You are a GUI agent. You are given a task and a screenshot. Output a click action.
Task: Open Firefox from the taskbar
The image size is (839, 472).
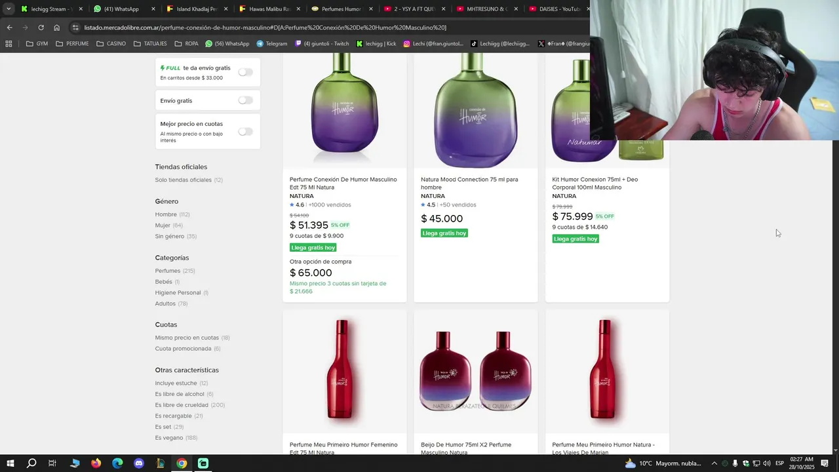[96, 463]
